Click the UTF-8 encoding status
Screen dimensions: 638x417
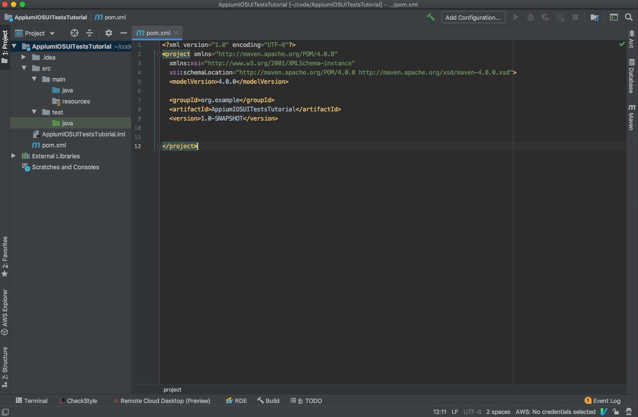(x=472, y=412)
